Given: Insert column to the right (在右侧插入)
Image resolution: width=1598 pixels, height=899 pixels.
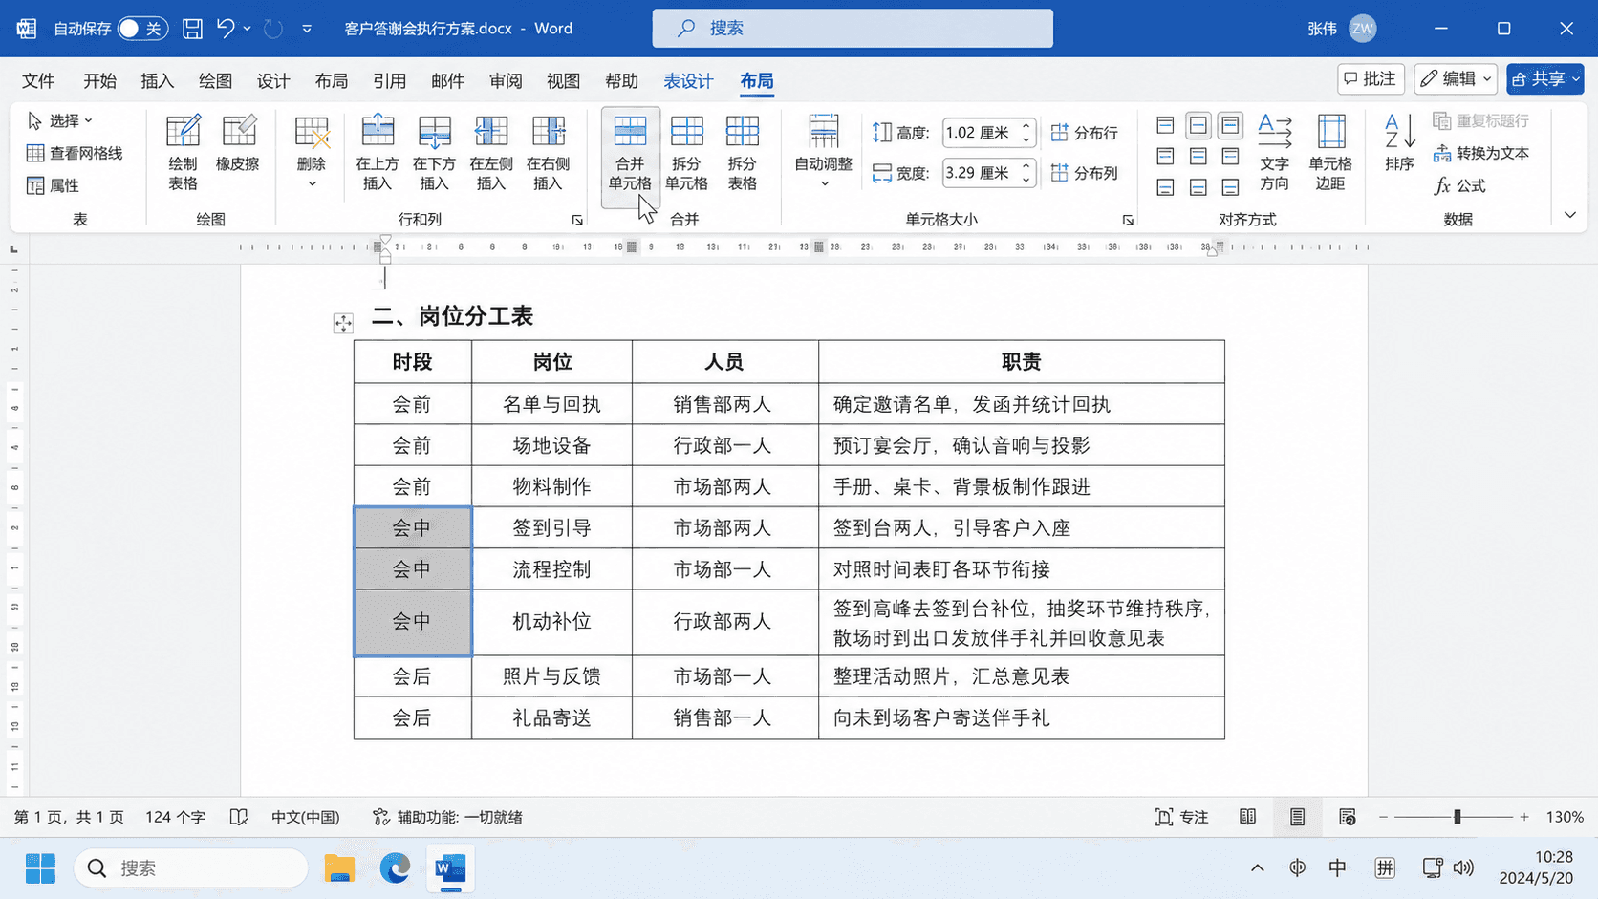Looking at the screenshot, I should [x=548, y=153].
